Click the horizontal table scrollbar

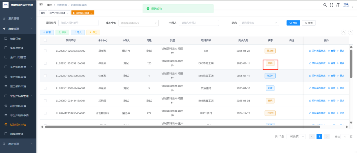182,127
